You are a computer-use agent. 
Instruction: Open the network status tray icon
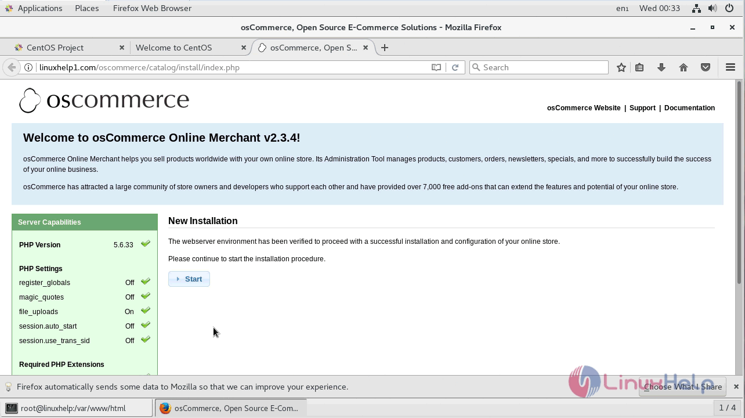click(697, 8)
